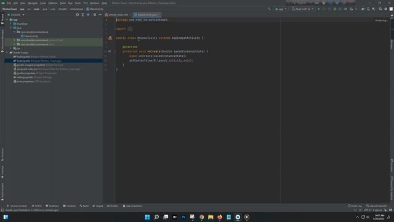394x222 pixels.
Task: Open the Profiler tool window
Action: pyautogui.click(x=113, y=206)
